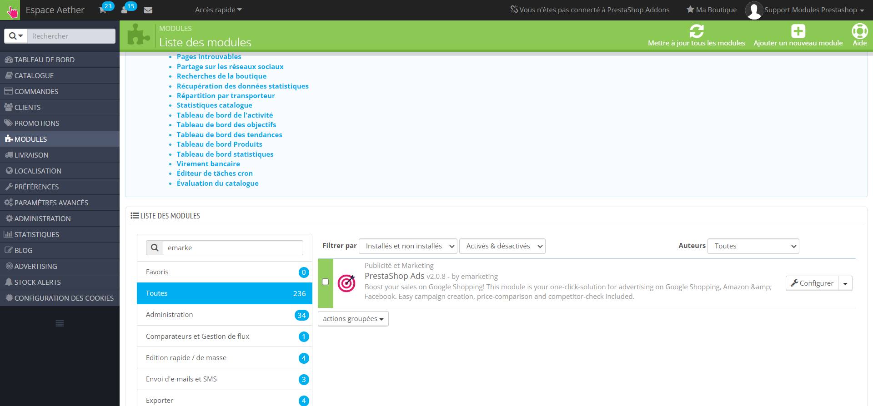
Task: Open the sidebar search type dropdown
Action: click(16, 36)
